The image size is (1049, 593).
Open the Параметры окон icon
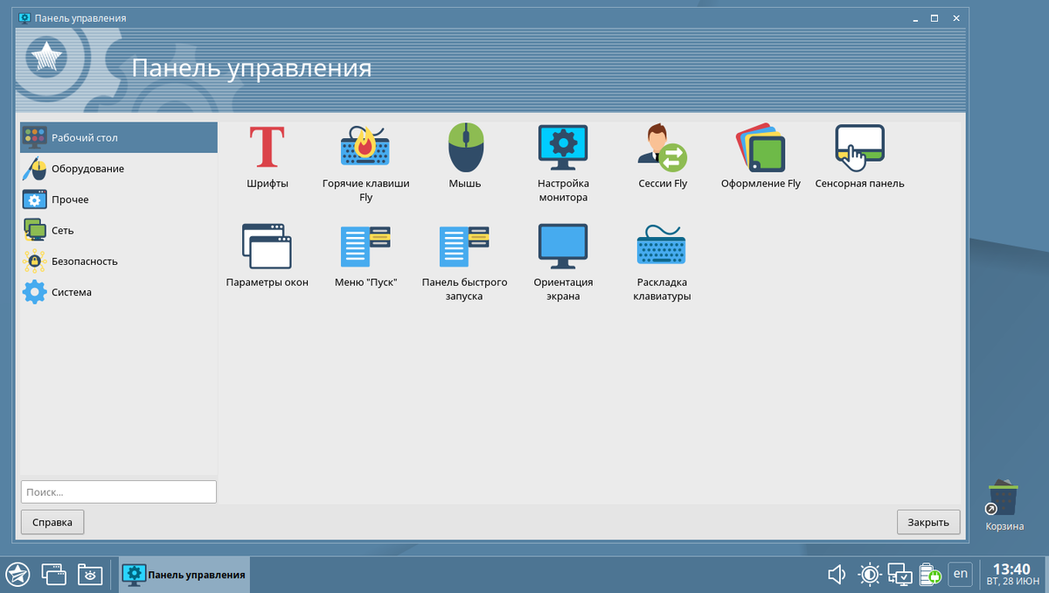click(267, 246)
